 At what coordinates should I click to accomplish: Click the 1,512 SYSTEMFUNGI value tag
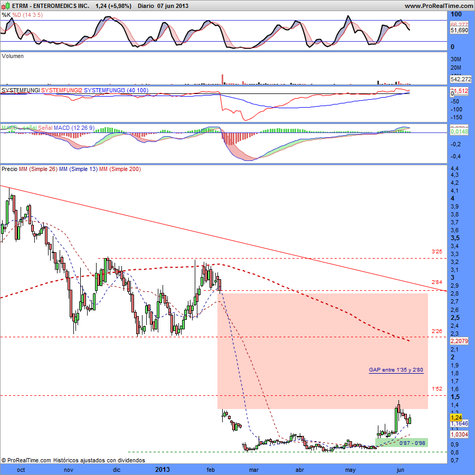(461, 91)
